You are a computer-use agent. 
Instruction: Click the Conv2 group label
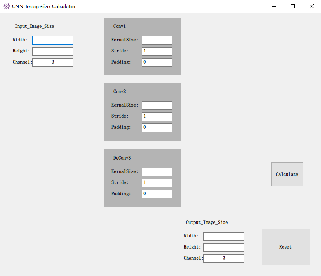(120, 91)
